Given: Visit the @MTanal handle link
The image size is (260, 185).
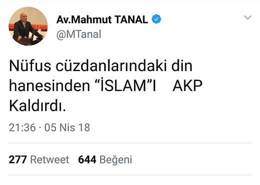Looking at the screenshot, I should pyautogui.click(x=79, y=34).
